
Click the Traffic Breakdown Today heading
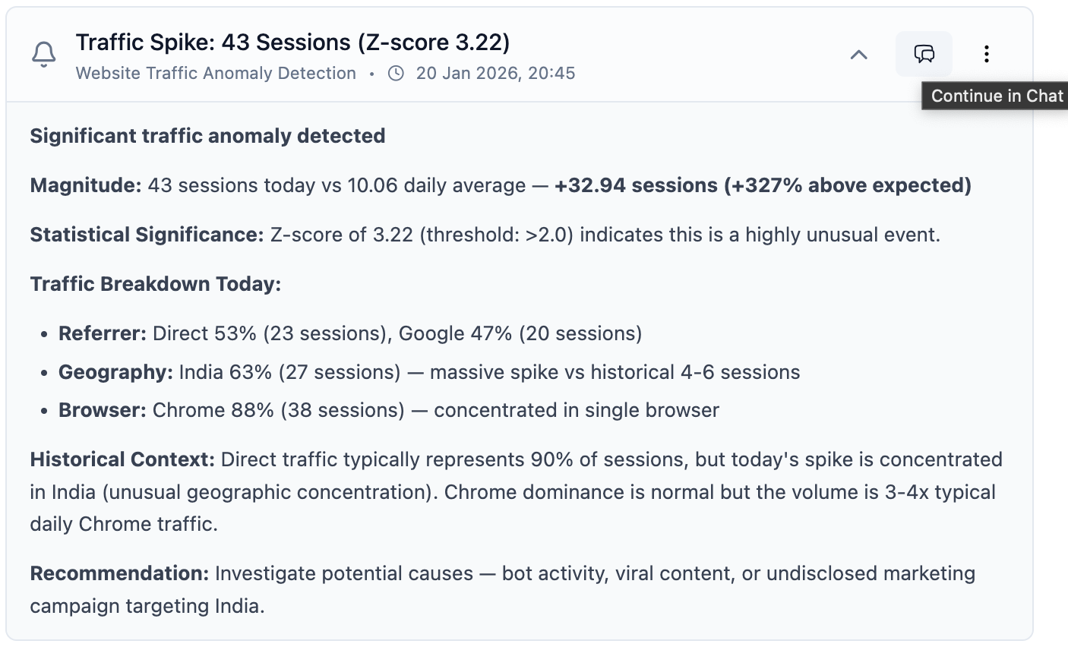pos(156,284)
